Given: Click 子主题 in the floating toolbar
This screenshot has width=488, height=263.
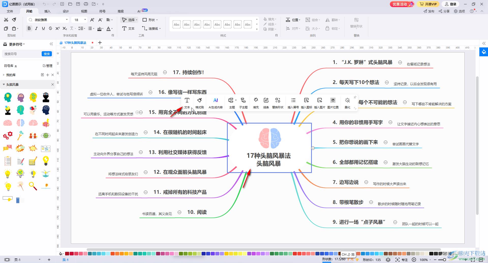Looking at the screenshot, I should [243, 103].
